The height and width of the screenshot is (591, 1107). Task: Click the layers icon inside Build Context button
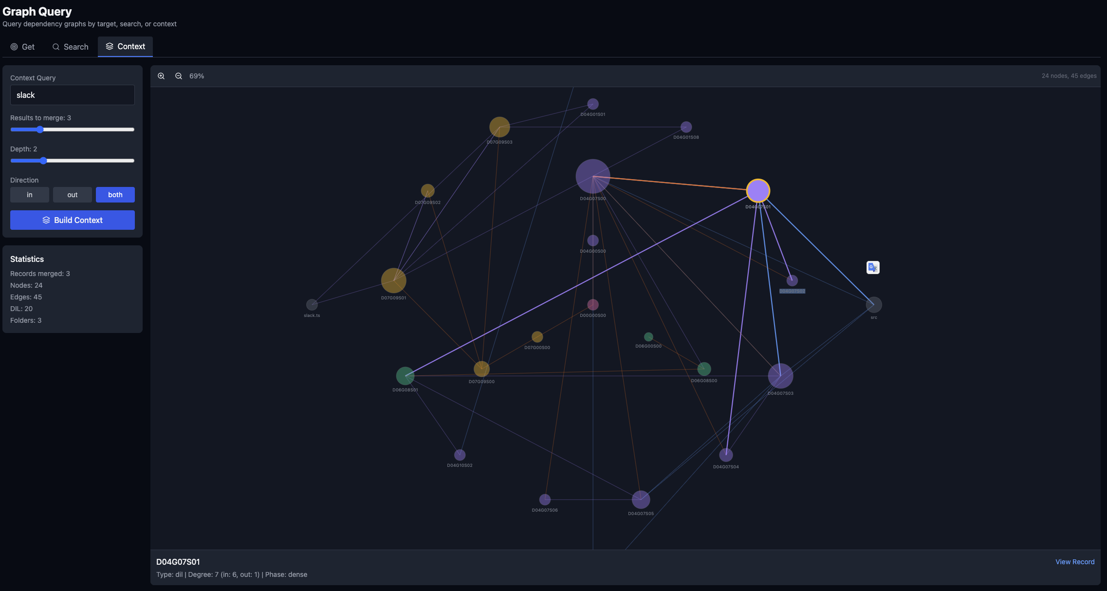pos(46,220)
